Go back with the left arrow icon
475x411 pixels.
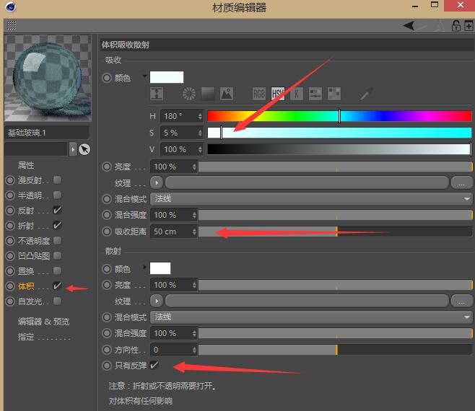pyautogui.click(x=409, y=26)
